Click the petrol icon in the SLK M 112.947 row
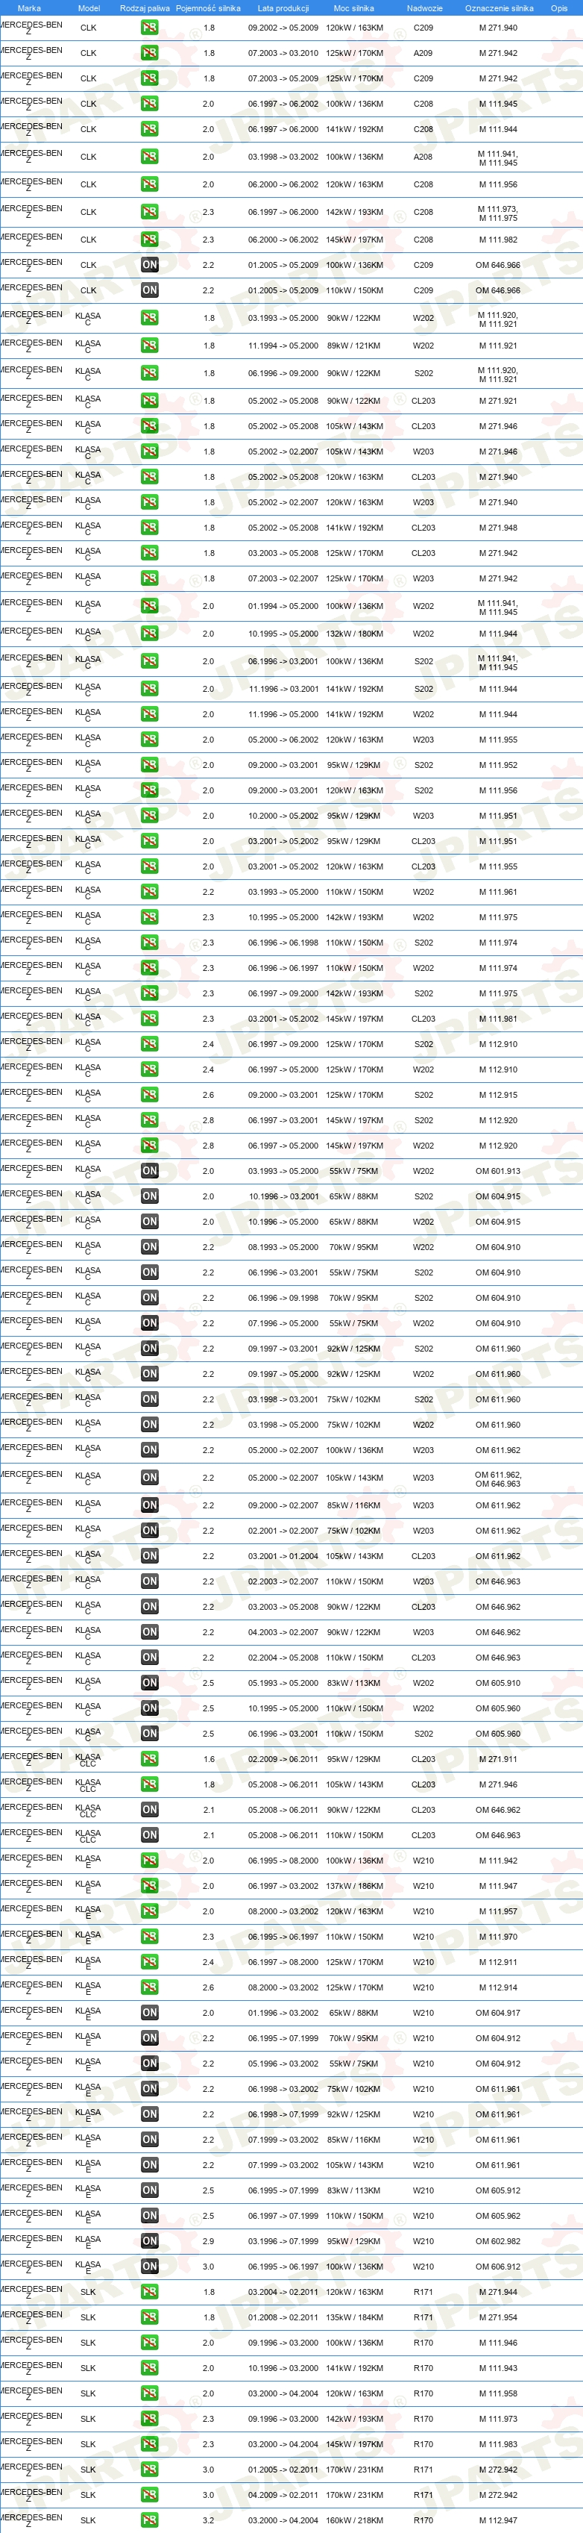Viewport: 583px width, 2533px height. point(149,2520)
